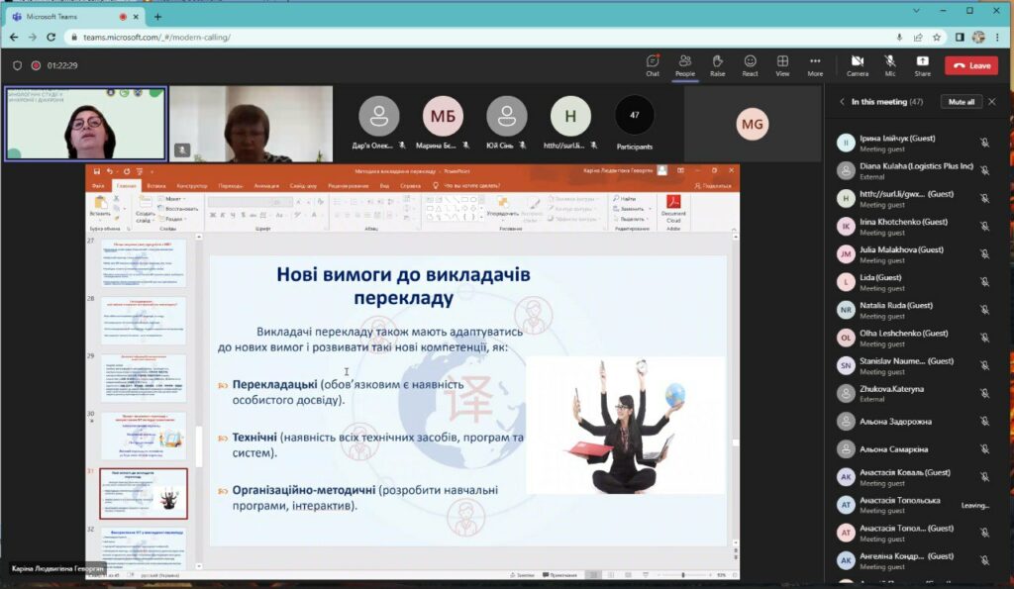Select the 47 Participants overflow avatar
The height and width of the screenshot is (589, 1014).
click(634, 116)
